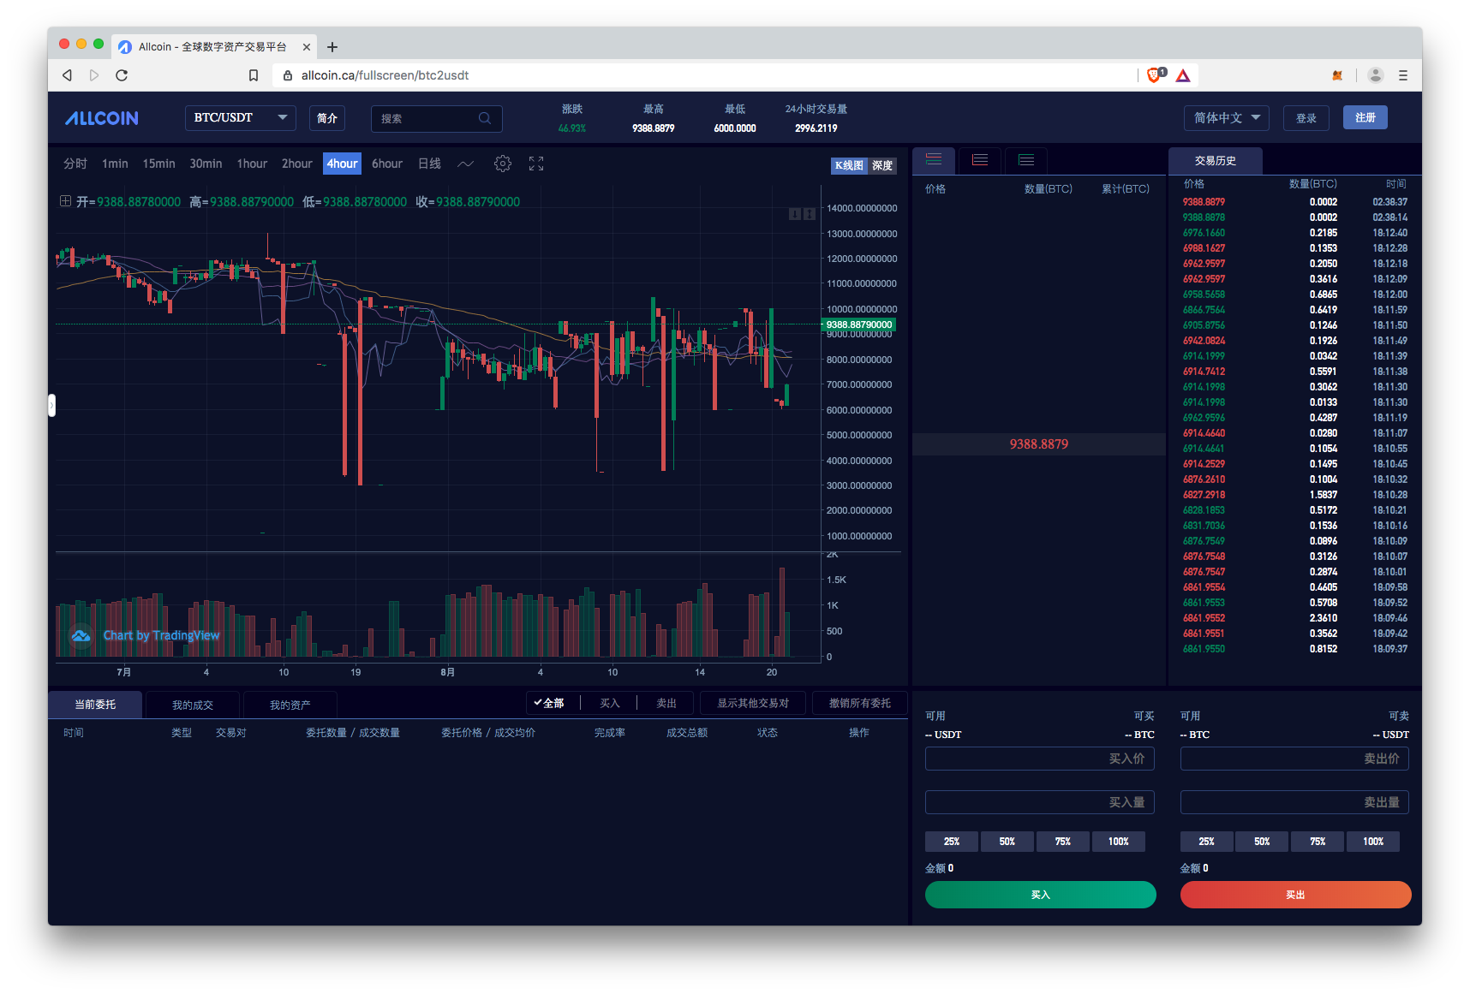Click the 买入量 buy quantity field
The height and width of the screenshot is (994, 1470).
(x=1040, y=802)
